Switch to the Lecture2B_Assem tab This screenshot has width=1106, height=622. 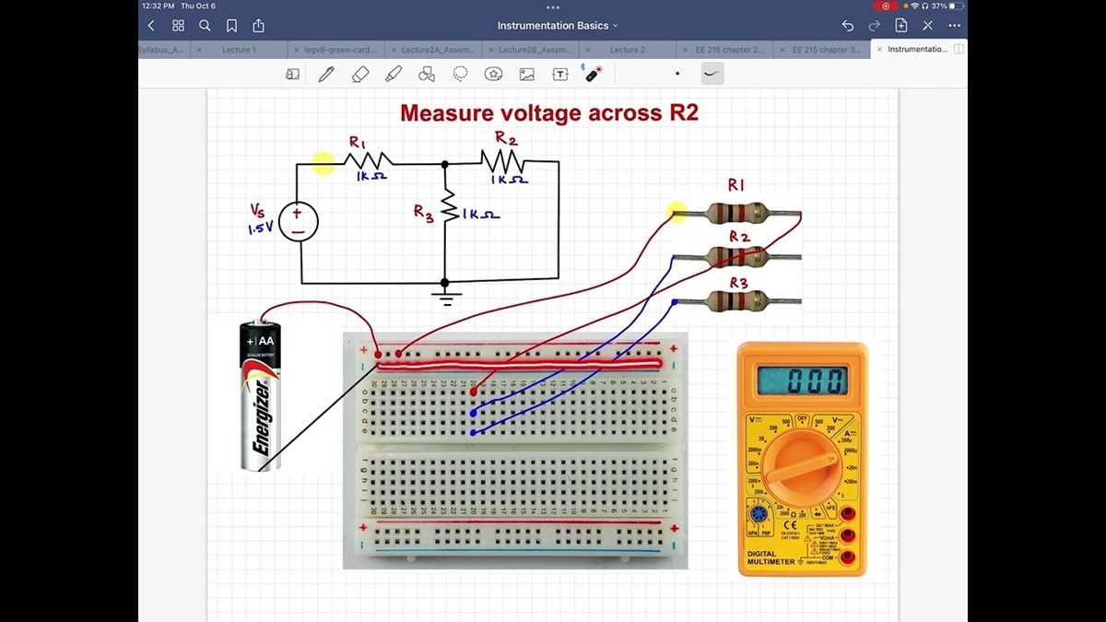535,50
